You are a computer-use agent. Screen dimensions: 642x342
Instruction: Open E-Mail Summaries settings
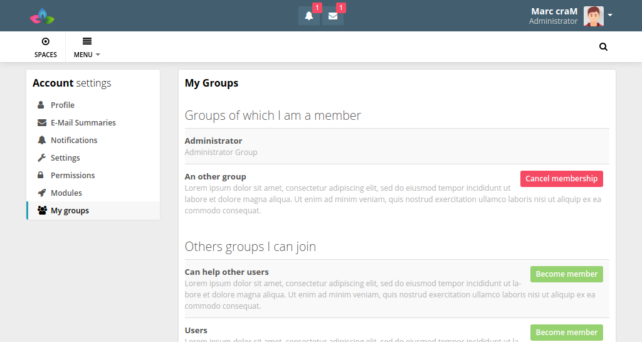pos(83,123)
